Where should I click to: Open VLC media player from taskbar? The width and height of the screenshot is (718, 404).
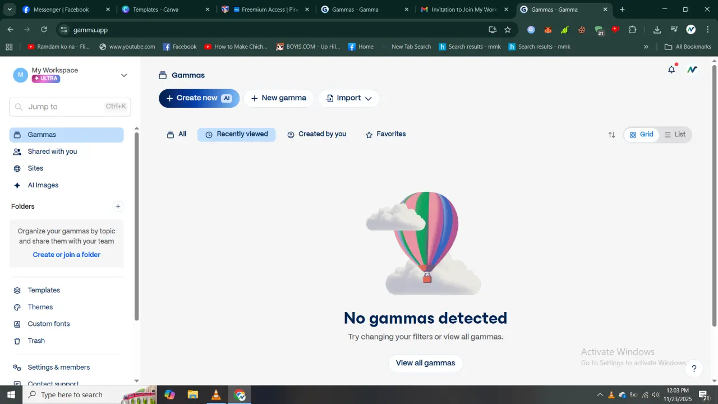click(x=216, y=395)
